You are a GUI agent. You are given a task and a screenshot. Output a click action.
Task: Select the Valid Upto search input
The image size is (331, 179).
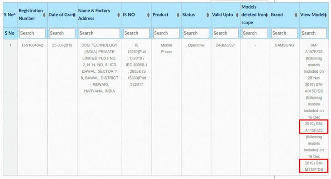tap(226, 33)
